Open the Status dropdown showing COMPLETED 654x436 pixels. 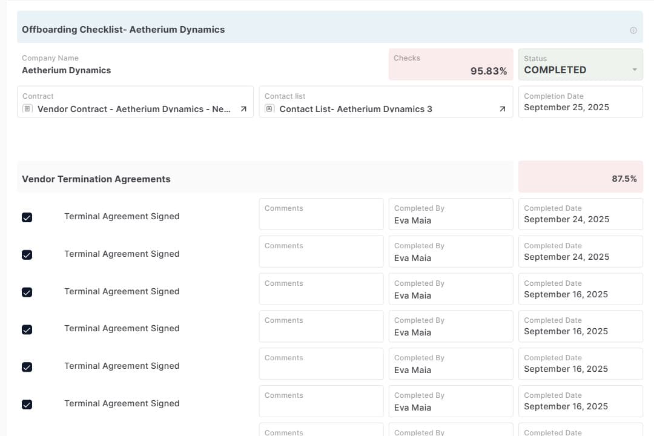pyautogui.click(x=580, y=65)
